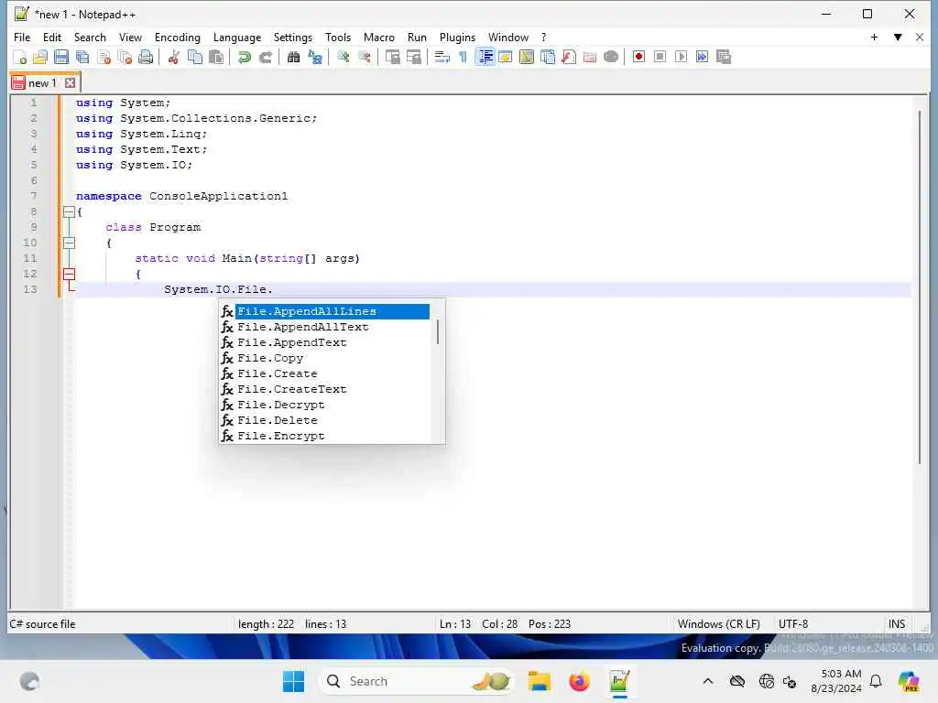Launch Firefox from the taskbar
The image size is (938, 703).
click(579, 681)
